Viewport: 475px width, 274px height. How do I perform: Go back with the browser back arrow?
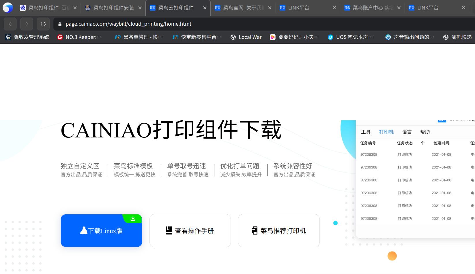[10, 24]
